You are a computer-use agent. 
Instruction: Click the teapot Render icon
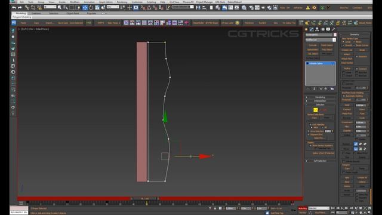(x=263, y=8)
